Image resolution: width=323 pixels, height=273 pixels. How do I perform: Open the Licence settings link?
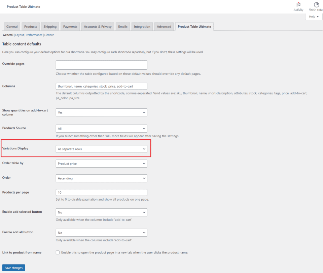[49, 35]
